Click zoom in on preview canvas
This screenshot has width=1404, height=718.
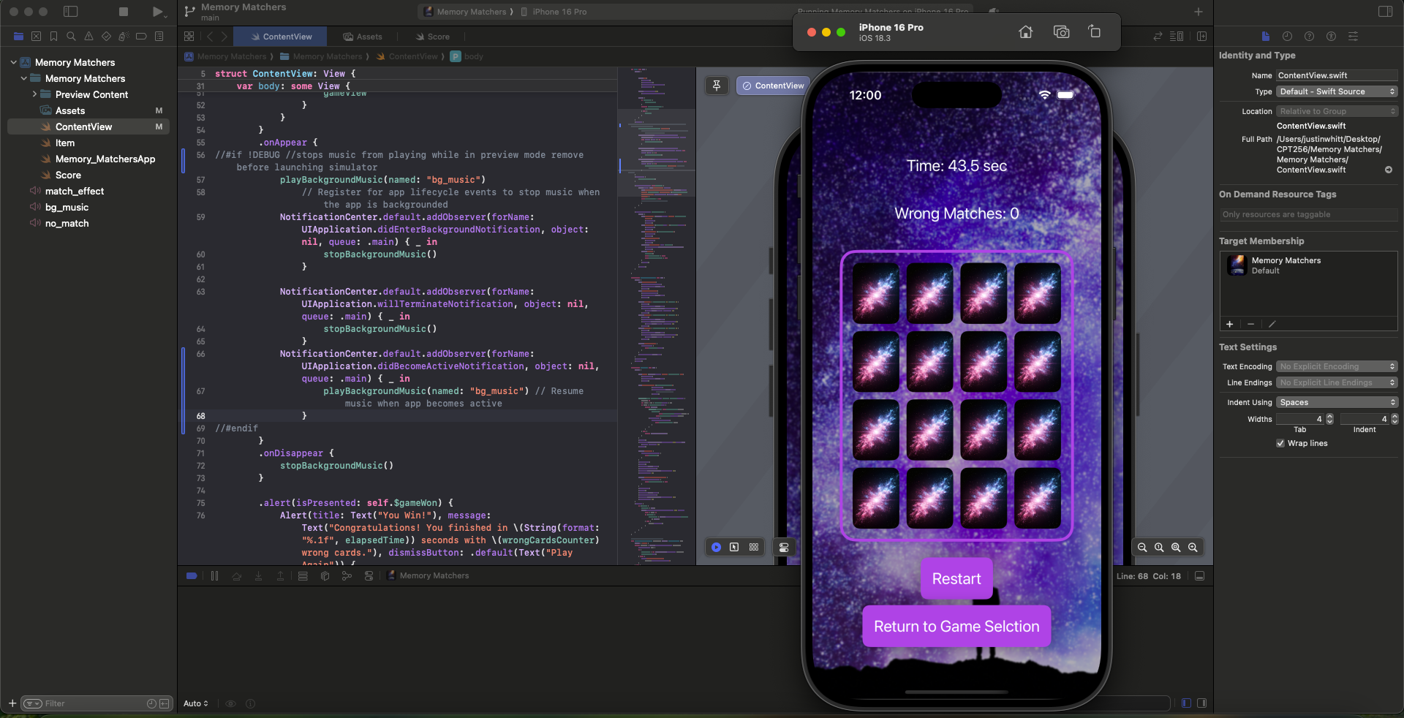pos(1193,548)
